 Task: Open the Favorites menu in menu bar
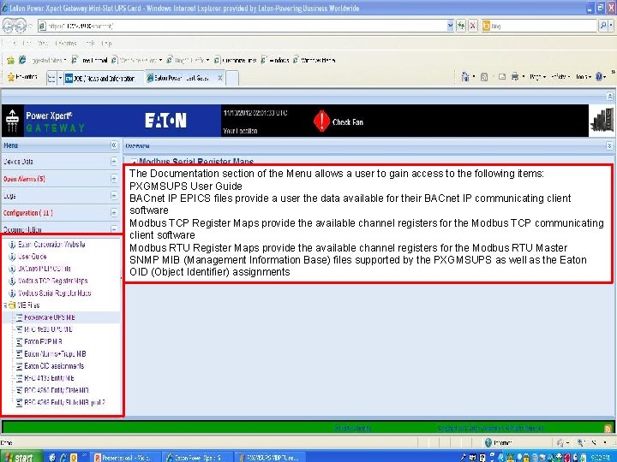(66, 44)
